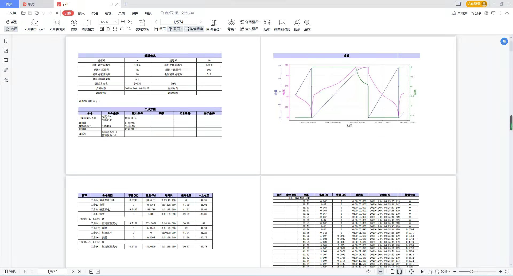Jump to last page in status bar
513x276 pixels.
point(79,271)
